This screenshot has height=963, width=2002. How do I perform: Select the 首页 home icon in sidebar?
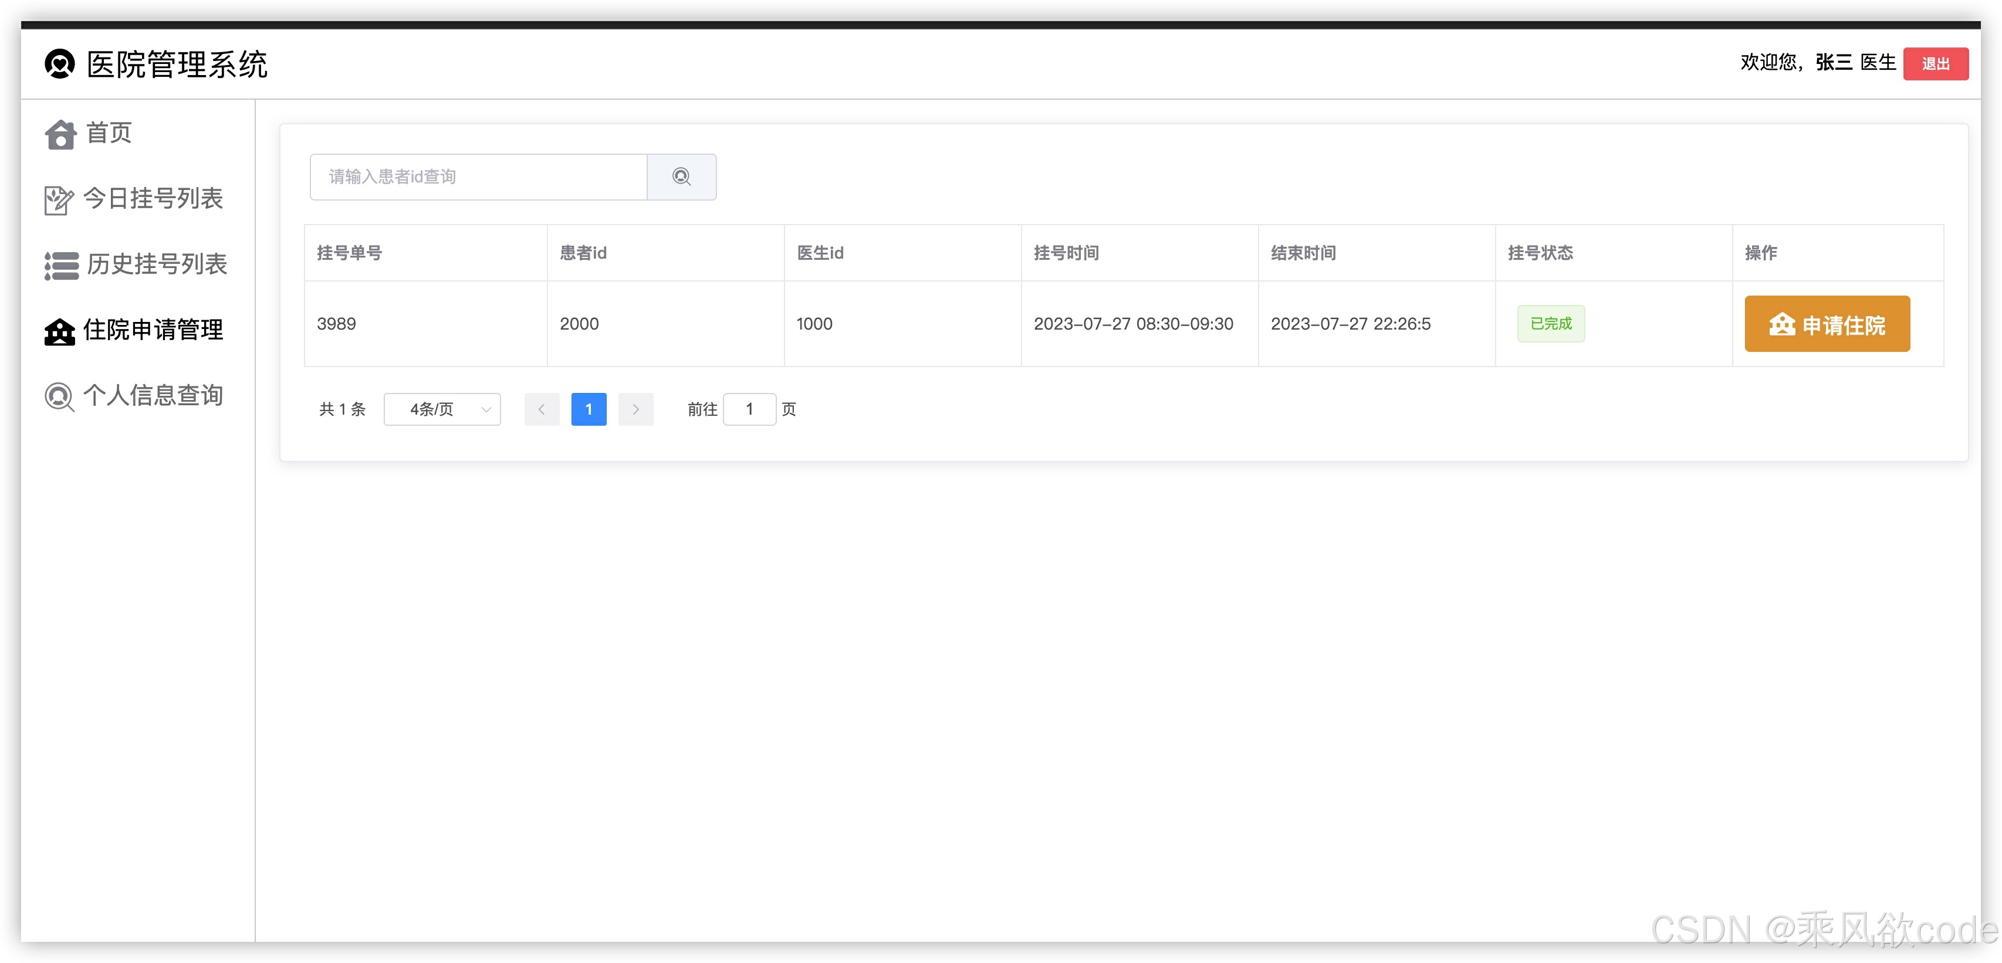point(60,134)
